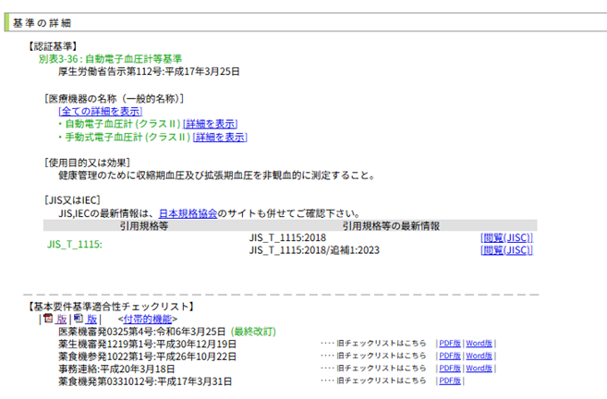Click the green (最終改訂) label

coord(253,332)
